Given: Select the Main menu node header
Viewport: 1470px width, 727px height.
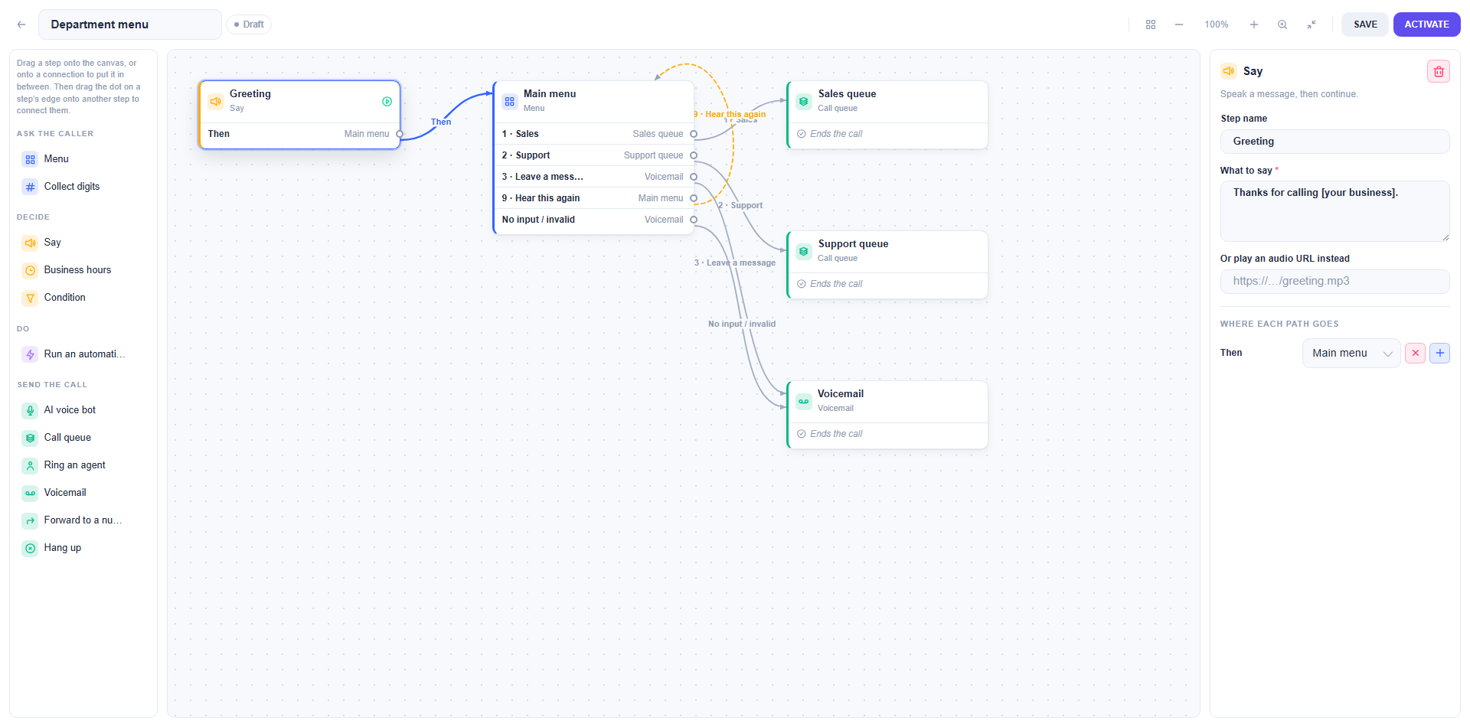Looking at the screenshot, I should (x=594, y=102).
